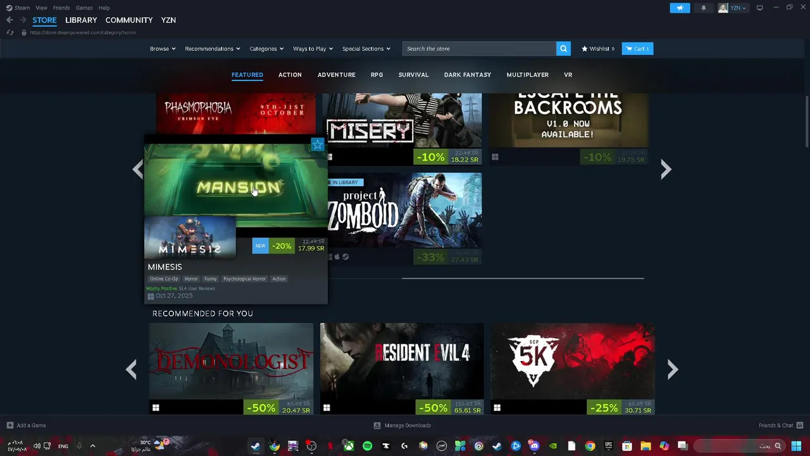This screenshot has height=456, width=810.
Task: Open File Explorer from the taskbar
Action: pyautogui.click(x=645, y=446)
